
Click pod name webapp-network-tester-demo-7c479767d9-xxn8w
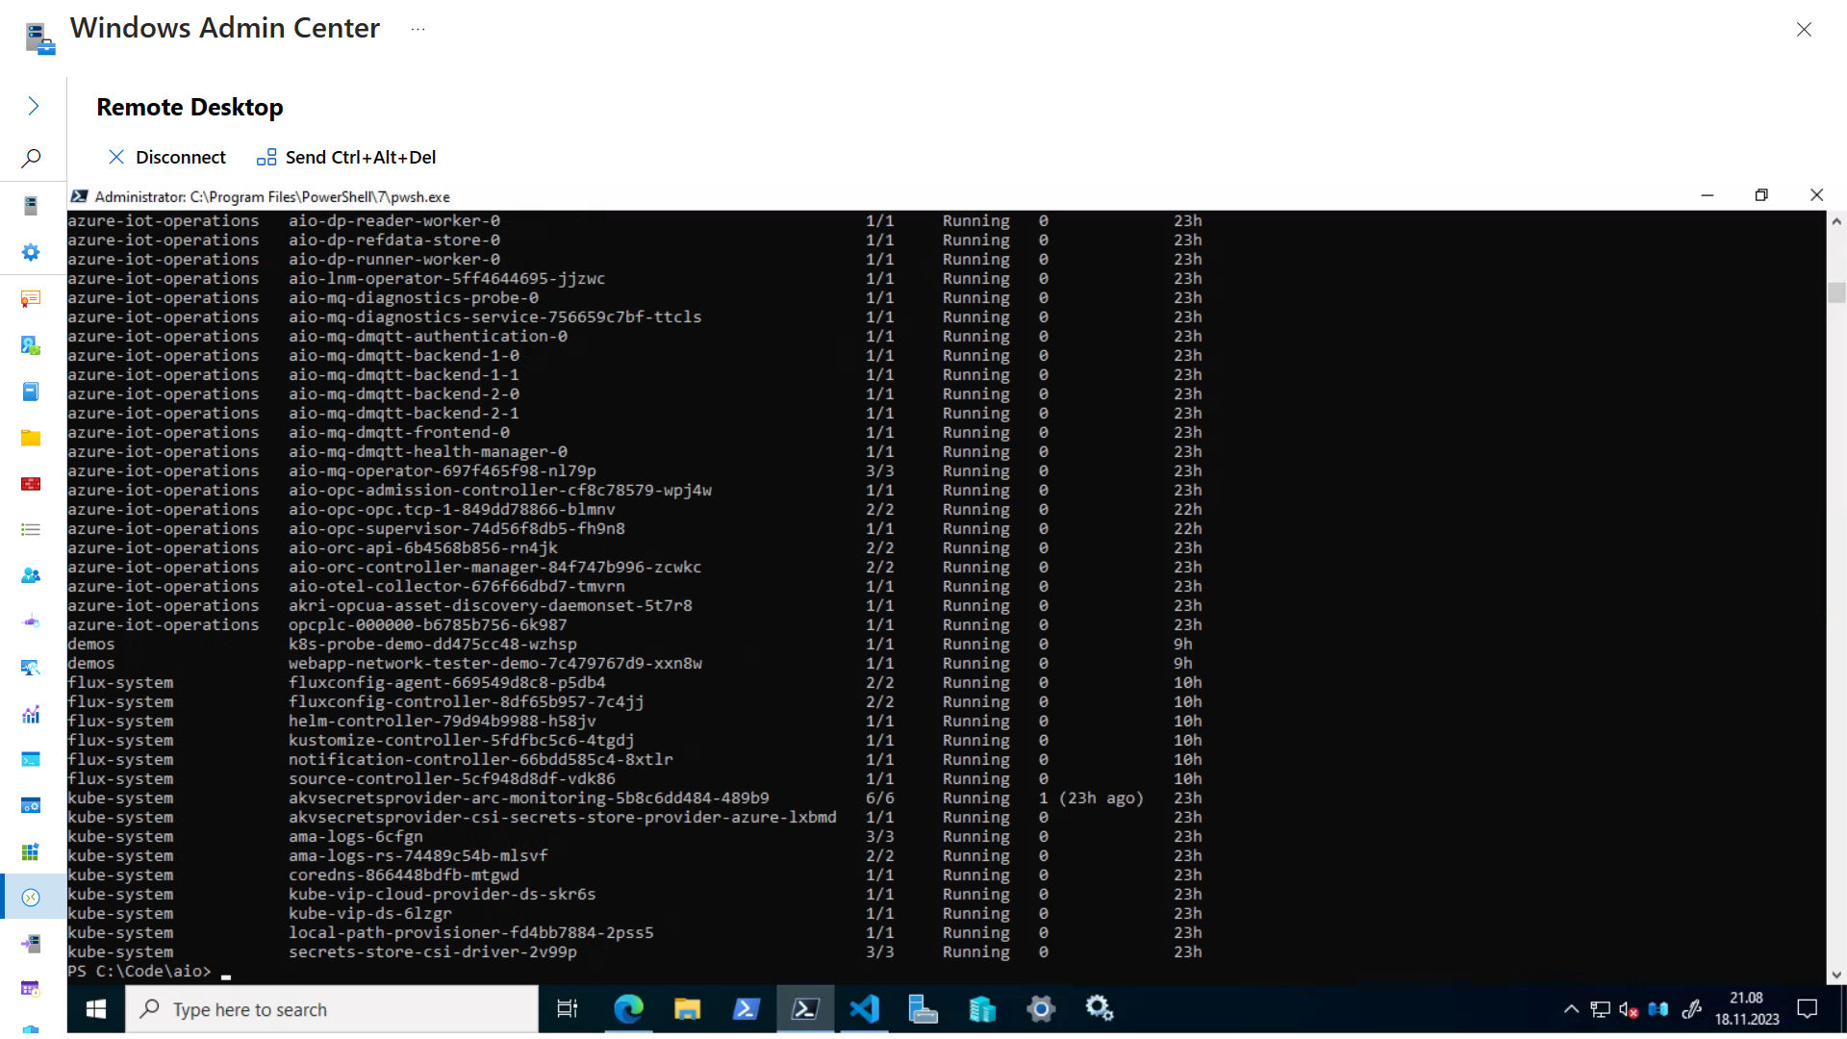click(x=495, y=664)
